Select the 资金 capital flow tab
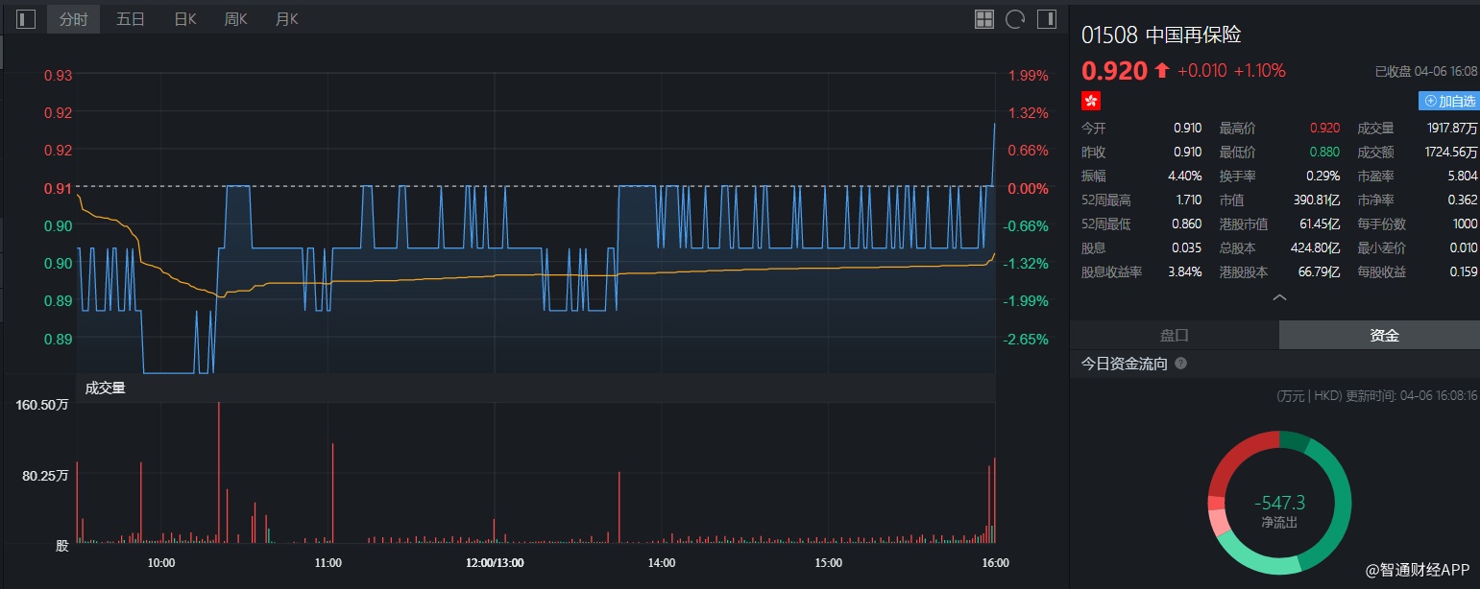1480x589 pixels. pos(1384,335)
